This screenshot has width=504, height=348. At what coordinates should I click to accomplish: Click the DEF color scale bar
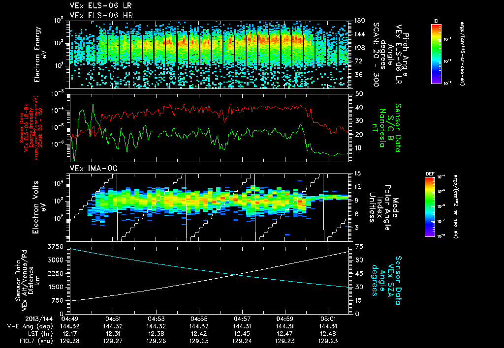(x=430, y=207)
